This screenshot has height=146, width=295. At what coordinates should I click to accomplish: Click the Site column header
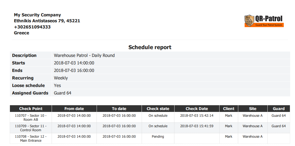tap(252, 109)
